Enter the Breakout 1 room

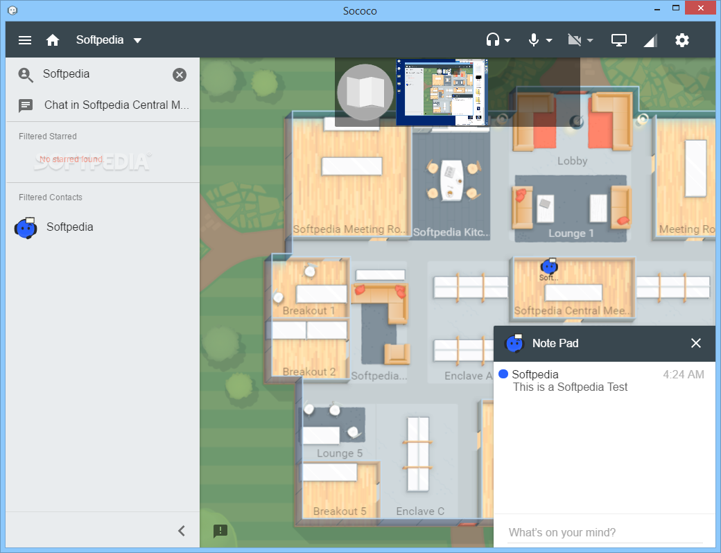(309, 289)
